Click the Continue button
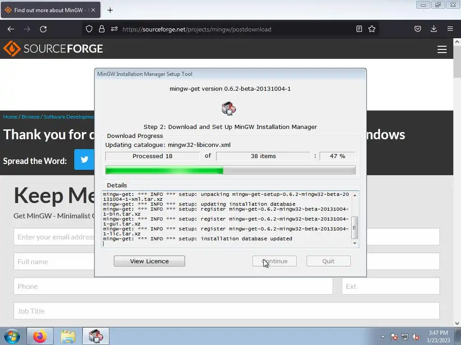This screenshot has height=345, width=461. pos(274,261)
